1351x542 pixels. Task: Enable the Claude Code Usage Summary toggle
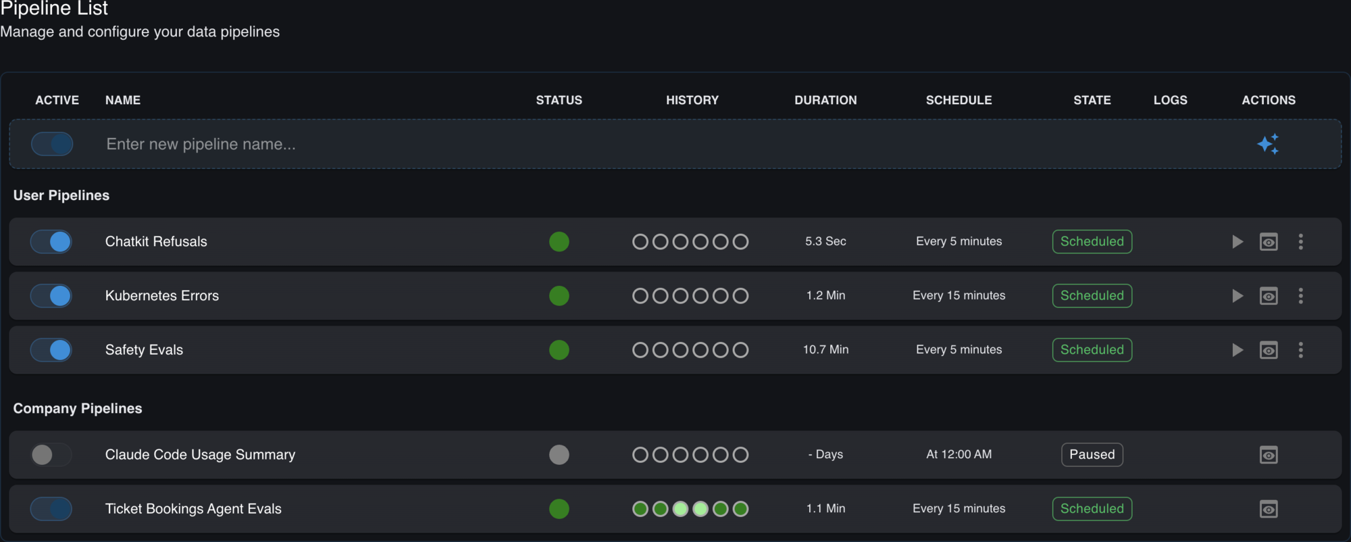tap(51, 455)
